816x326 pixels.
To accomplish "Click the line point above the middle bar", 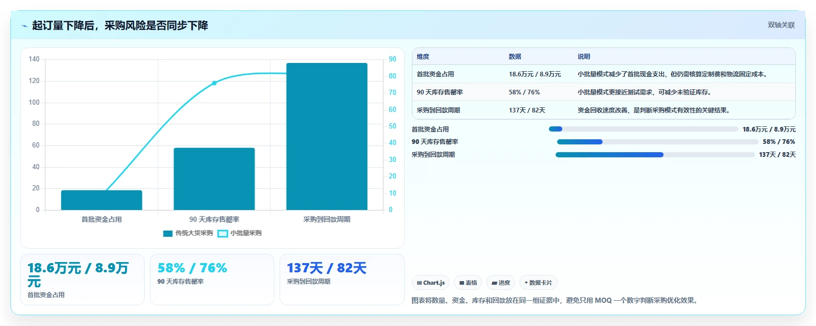I will click(214, 83).
